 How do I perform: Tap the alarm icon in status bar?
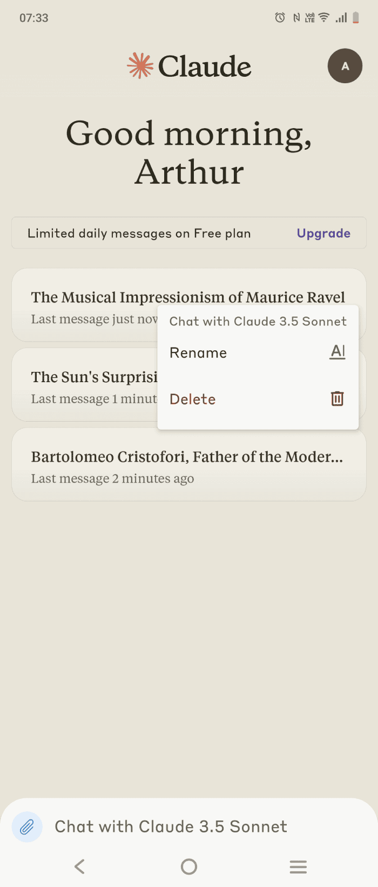(x=280, y=18)
